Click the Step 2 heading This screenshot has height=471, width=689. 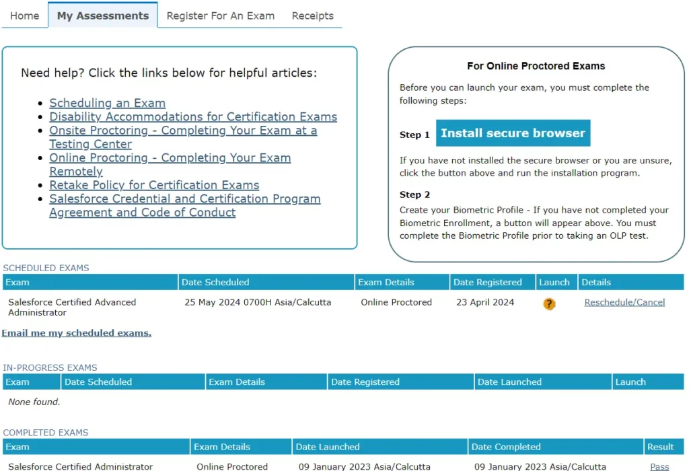click(414, 194)
